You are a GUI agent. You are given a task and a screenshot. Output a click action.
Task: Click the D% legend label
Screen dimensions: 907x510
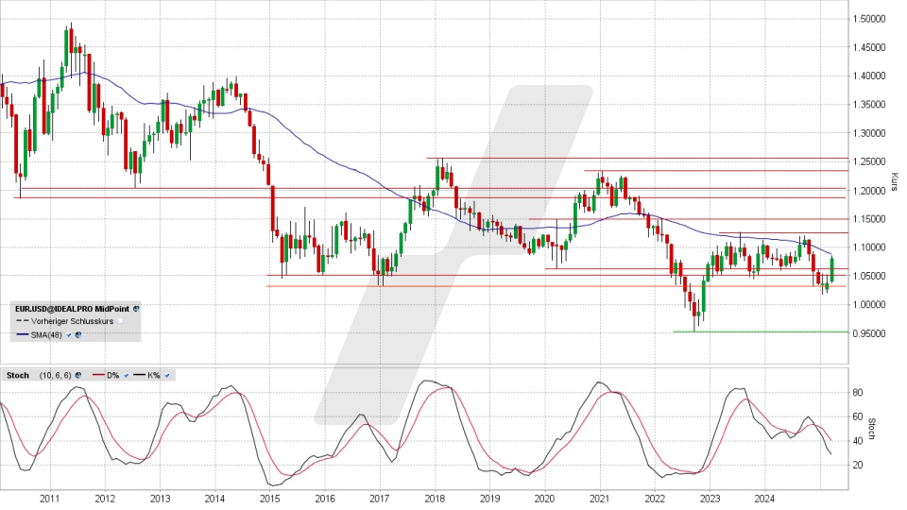point(112,375)
